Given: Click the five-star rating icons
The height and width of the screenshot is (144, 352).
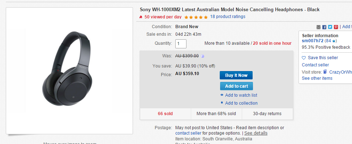Looking at the screenshot, I should (196, 17).
